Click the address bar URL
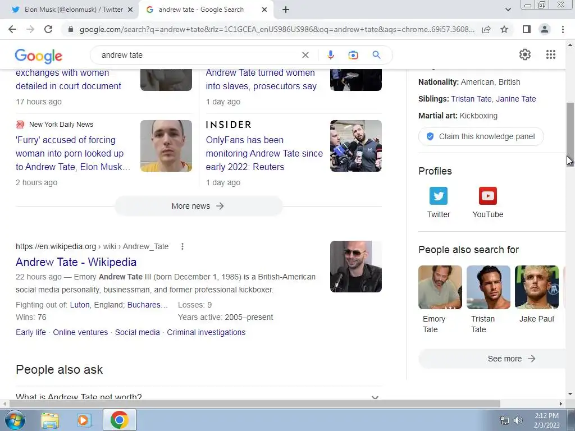Viewport: 575px width, 431px height. click(277, 29)
